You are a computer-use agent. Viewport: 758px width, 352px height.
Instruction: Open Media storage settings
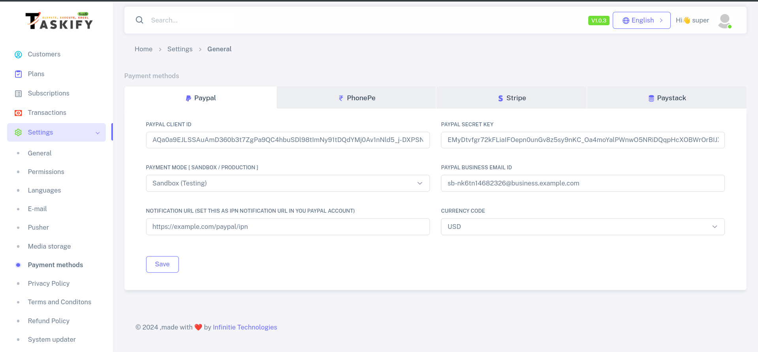(x=49, y=246)
